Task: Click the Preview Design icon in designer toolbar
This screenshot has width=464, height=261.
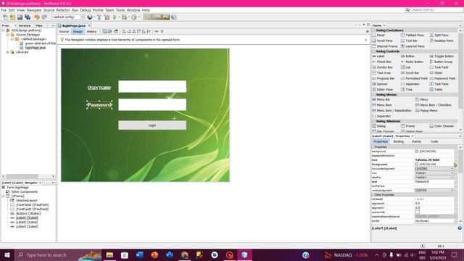Action: 116,31
